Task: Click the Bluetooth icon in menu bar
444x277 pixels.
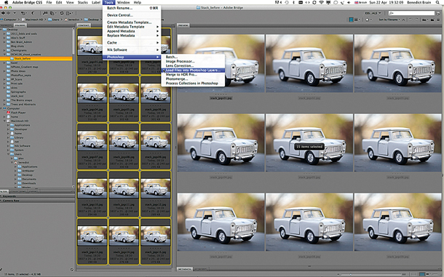Action: click(293, 2)
